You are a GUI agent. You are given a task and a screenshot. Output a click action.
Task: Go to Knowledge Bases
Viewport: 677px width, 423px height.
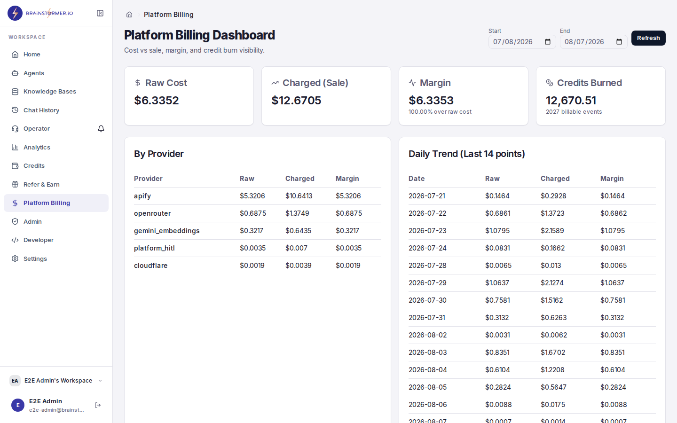pyautogui.click(x=56, y=92)
